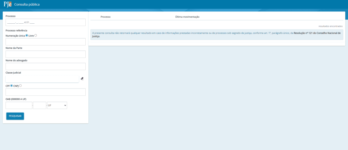This screenshot has width=348, height=150.
Task: Choose the CPF radio button
Action: (x=12, y=86)
